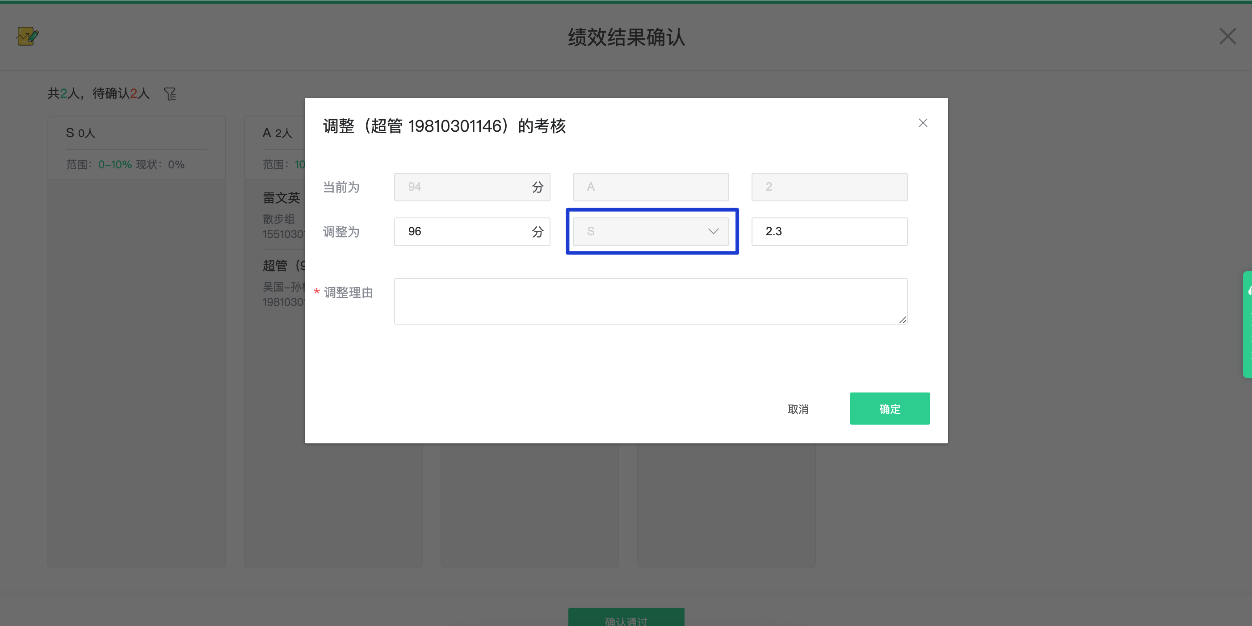Click the adjusted score field showing 96
The height and width of the screenshot is (626, 1252).
471,231
